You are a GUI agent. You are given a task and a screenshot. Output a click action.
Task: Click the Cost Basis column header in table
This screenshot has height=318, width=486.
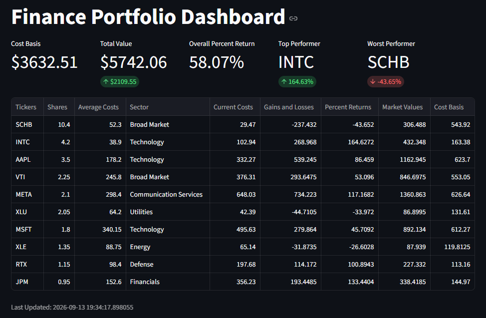(x=452, y=107)
